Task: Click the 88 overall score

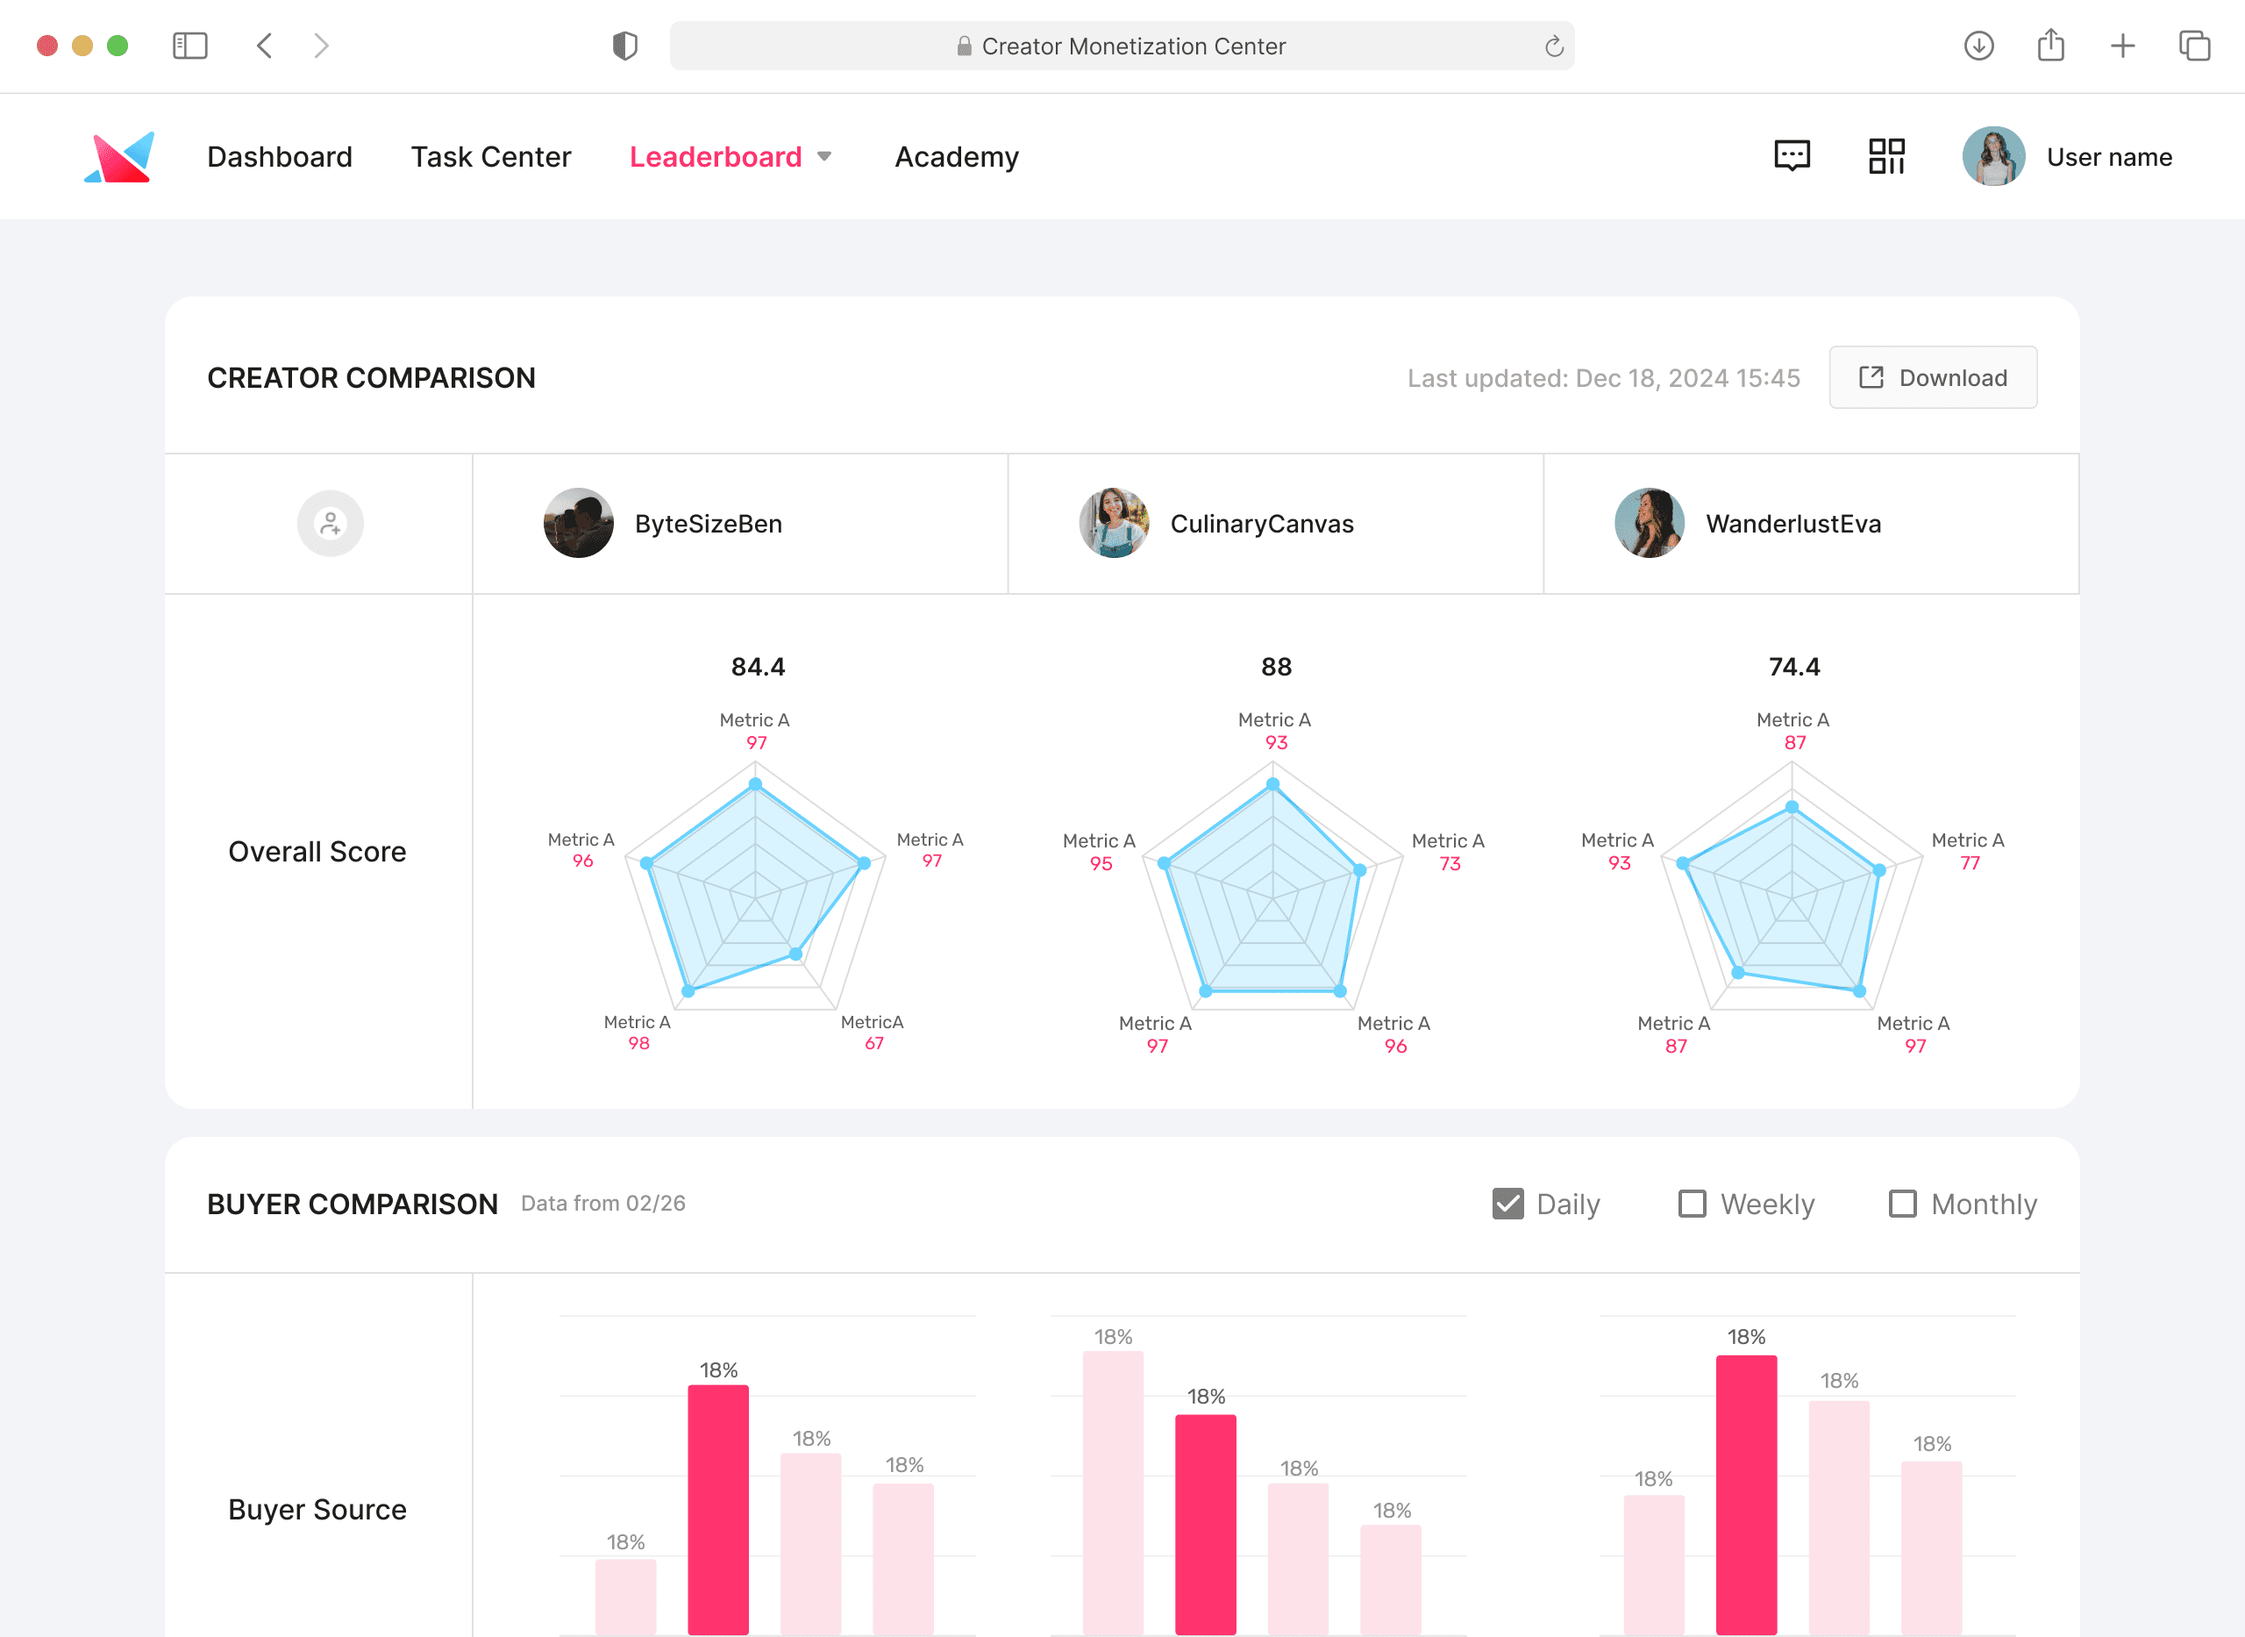Action: click(x=1275, y=667)
